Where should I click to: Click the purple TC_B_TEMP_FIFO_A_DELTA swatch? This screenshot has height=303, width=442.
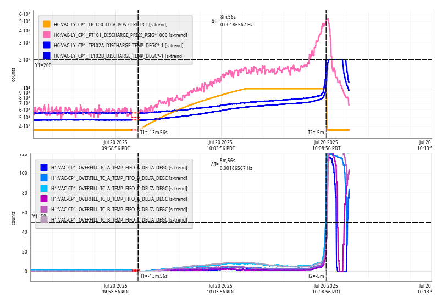(44, 199)
